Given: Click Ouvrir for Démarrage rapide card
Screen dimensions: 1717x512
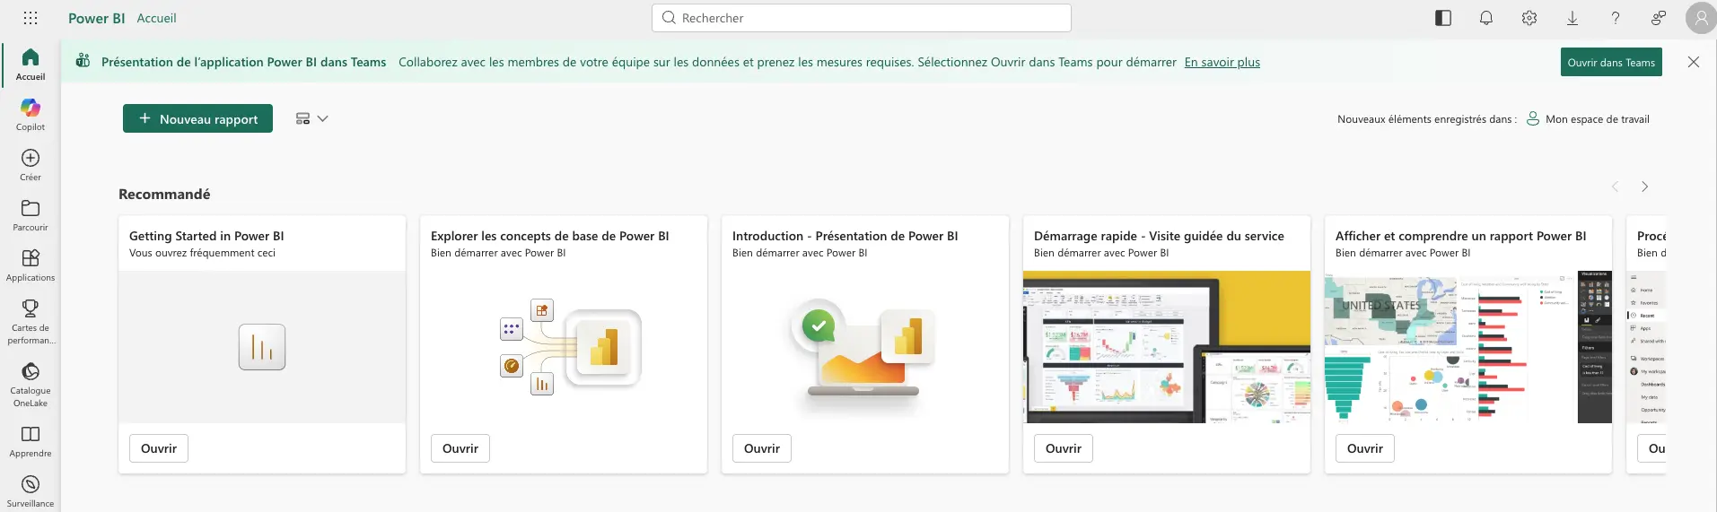Looking at the screenshot, I should tap(1064, 448).
